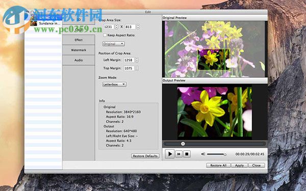The height and width of the screenshot is (191, 306).
Task: Click the Top Margin field showing 1075
Action: click(129, 68)
